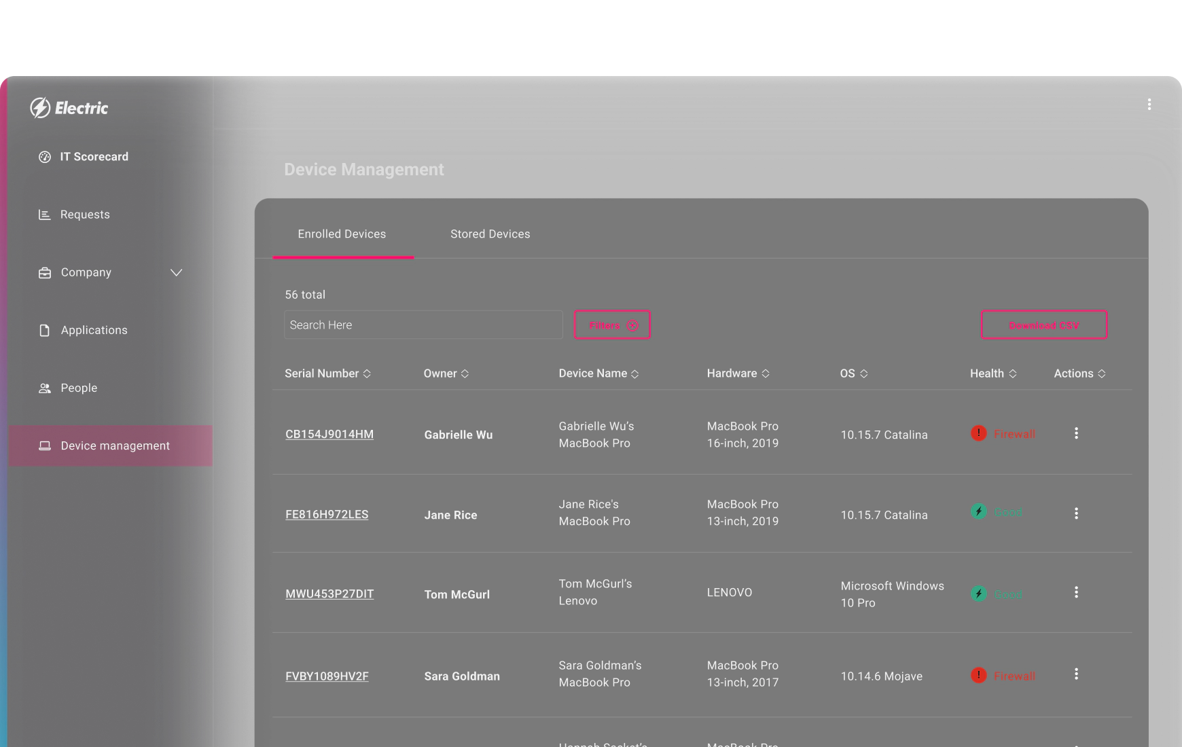Image resolution: width=1182 pixels, height=747 pixels.
Task: Open the Requests section icon
Action: tap(44, 214)
